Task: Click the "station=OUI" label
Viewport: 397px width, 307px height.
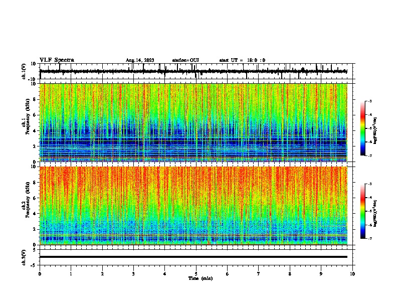Action: coord(185,60)
